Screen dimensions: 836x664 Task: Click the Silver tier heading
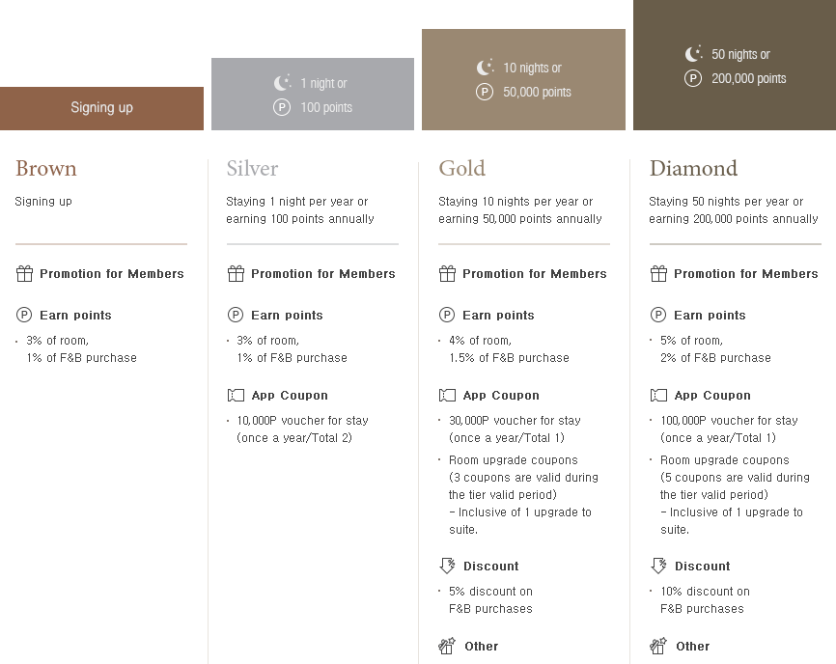252,168
